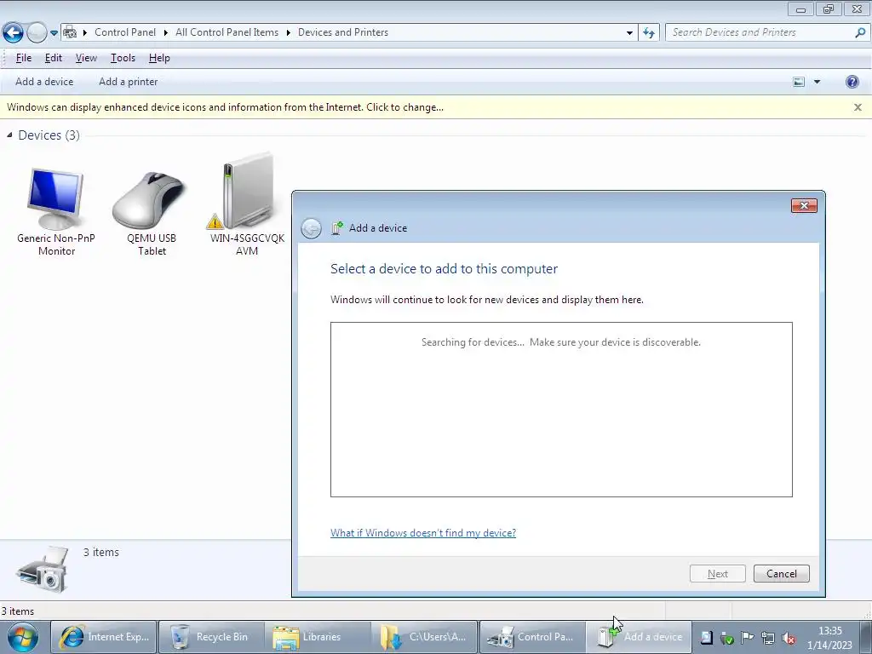Screen dimensions: 872x654
Task: Switch to Recycle Bin taskbar button
Action: pos(211,637)
